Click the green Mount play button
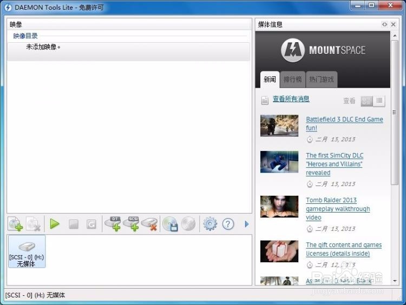 (x=54, y=224)
